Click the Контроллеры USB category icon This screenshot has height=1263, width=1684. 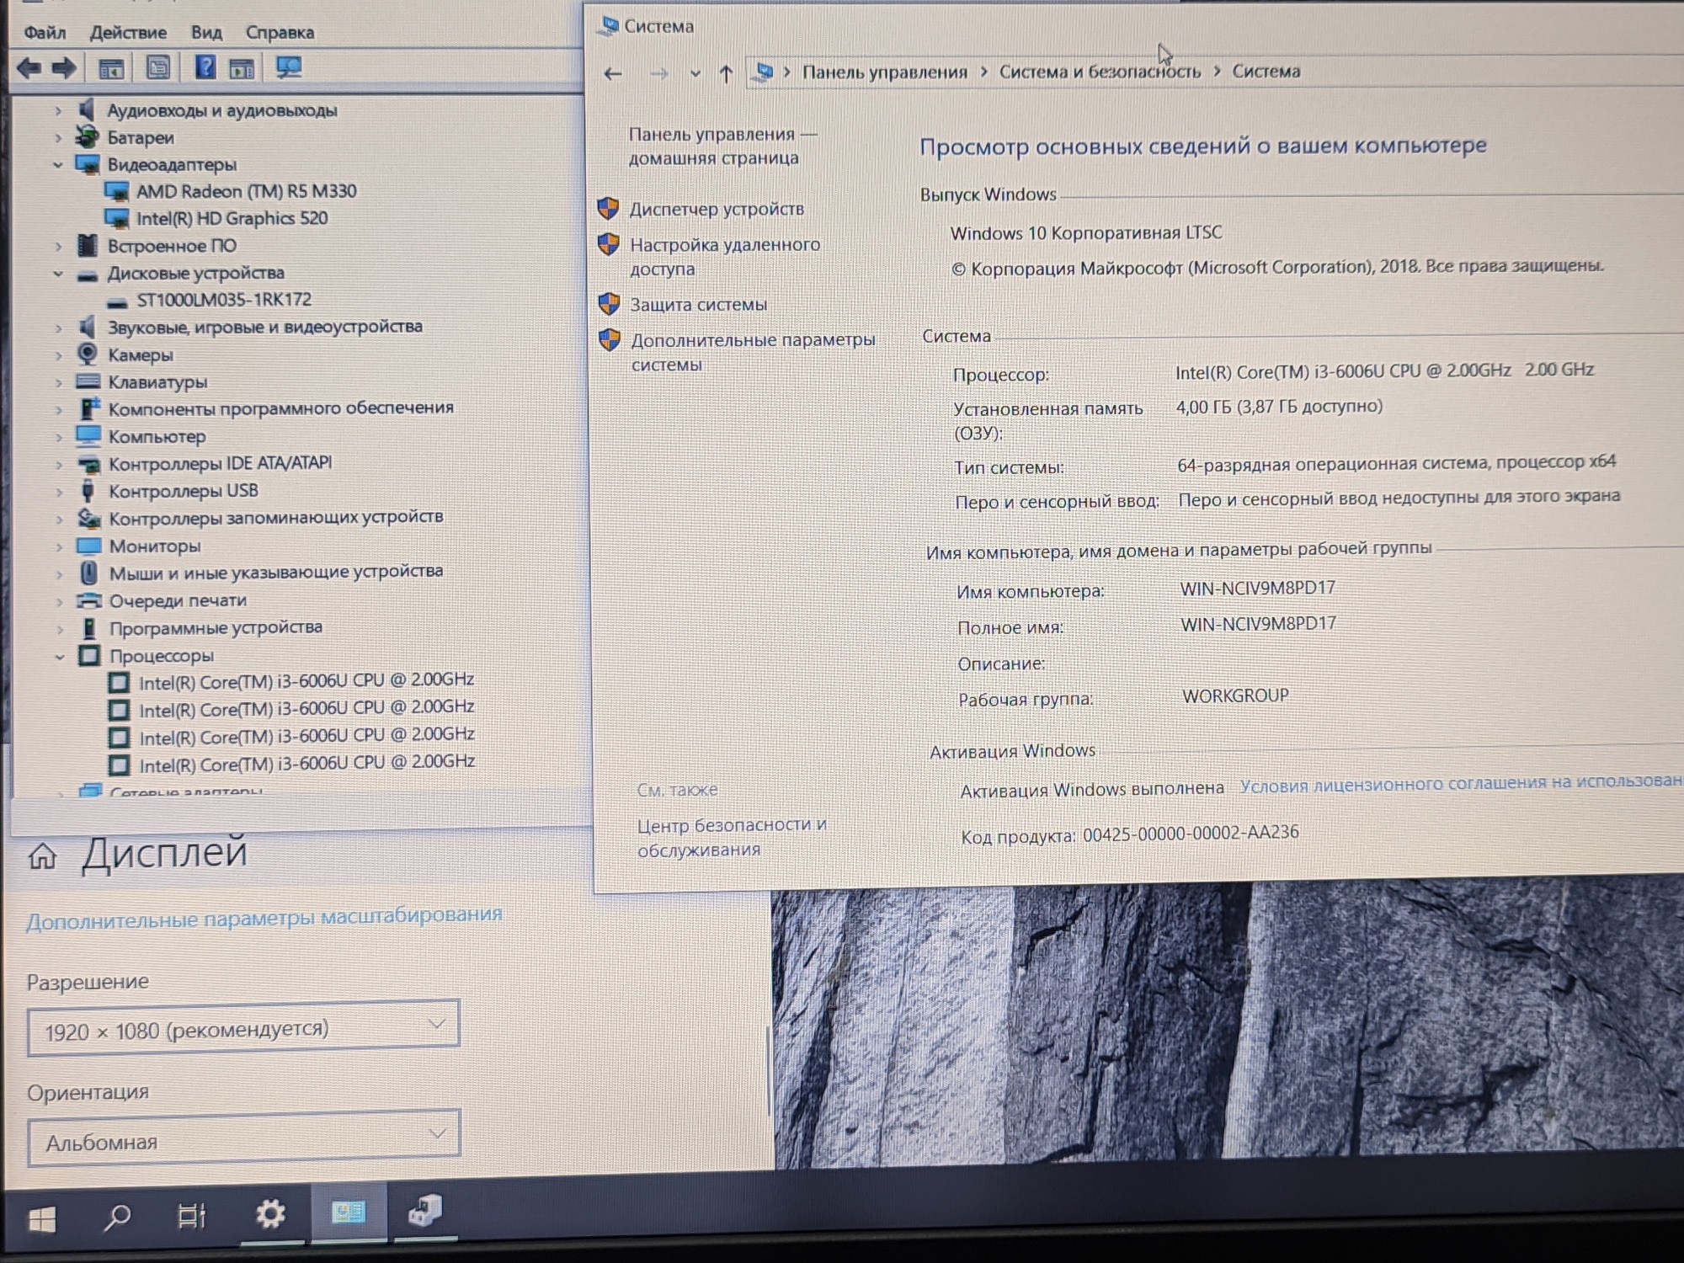pos(88,491)
